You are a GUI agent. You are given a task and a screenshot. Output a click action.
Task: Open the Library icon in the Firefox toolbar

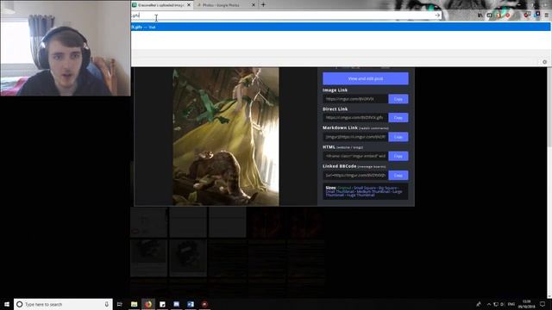(x=480, y=15)
